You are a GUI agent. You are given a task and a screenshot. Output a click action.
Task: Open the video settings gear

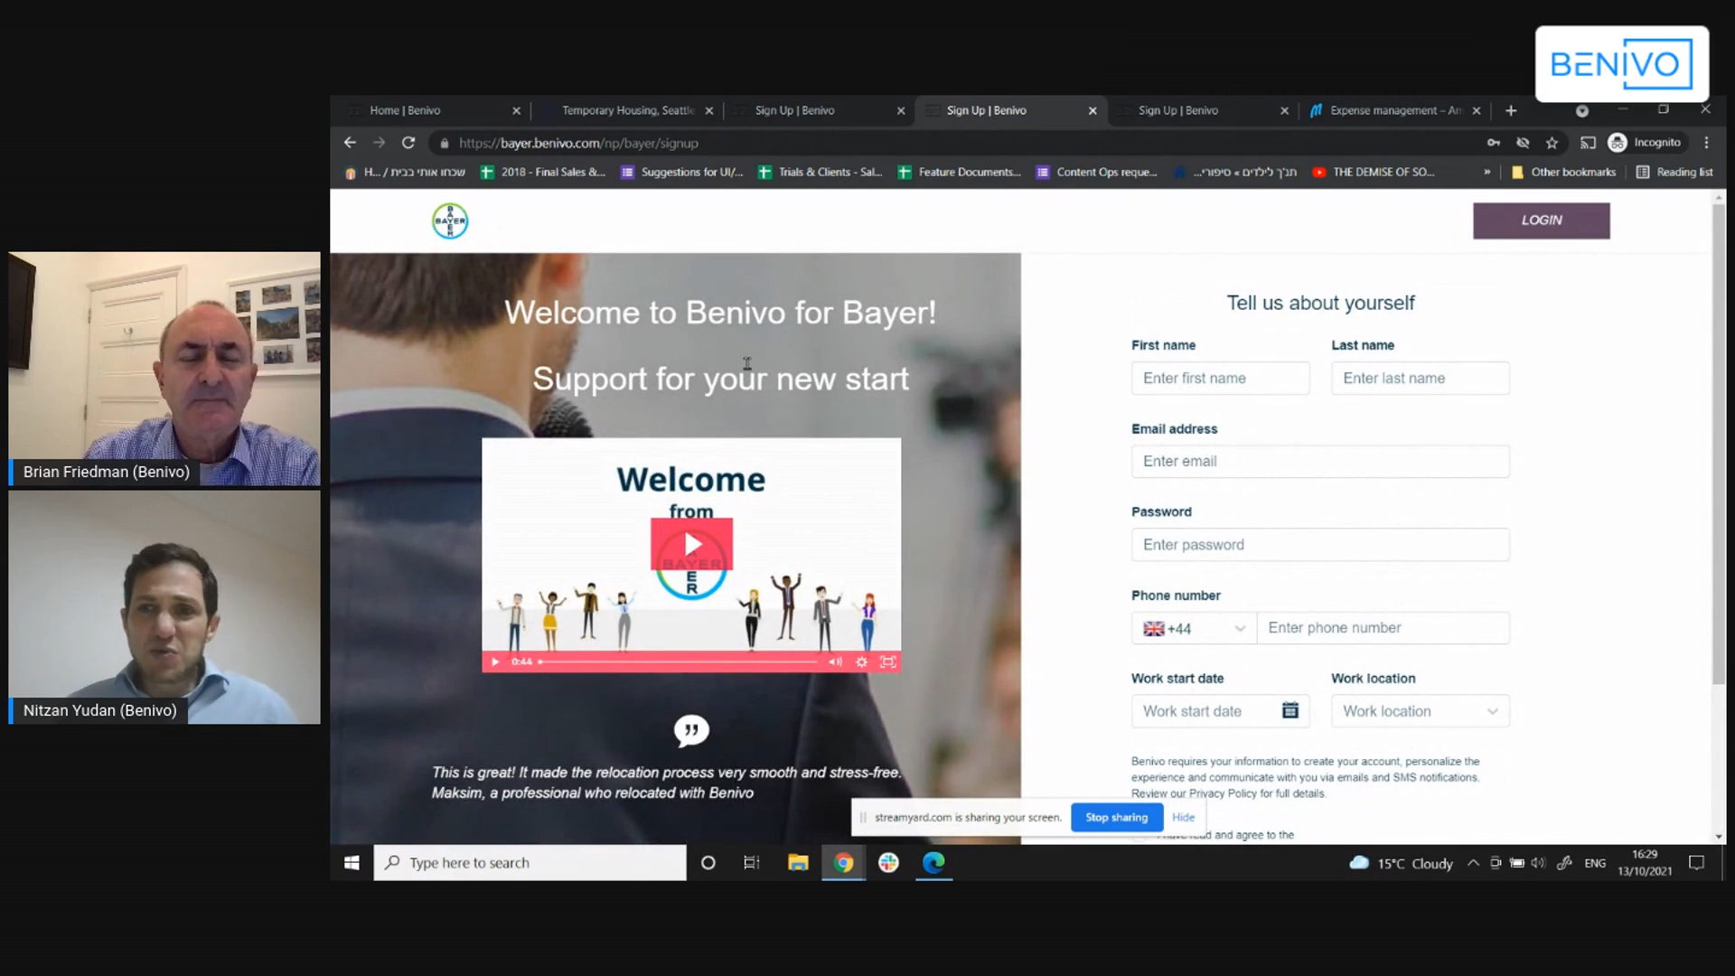(861, 662)
